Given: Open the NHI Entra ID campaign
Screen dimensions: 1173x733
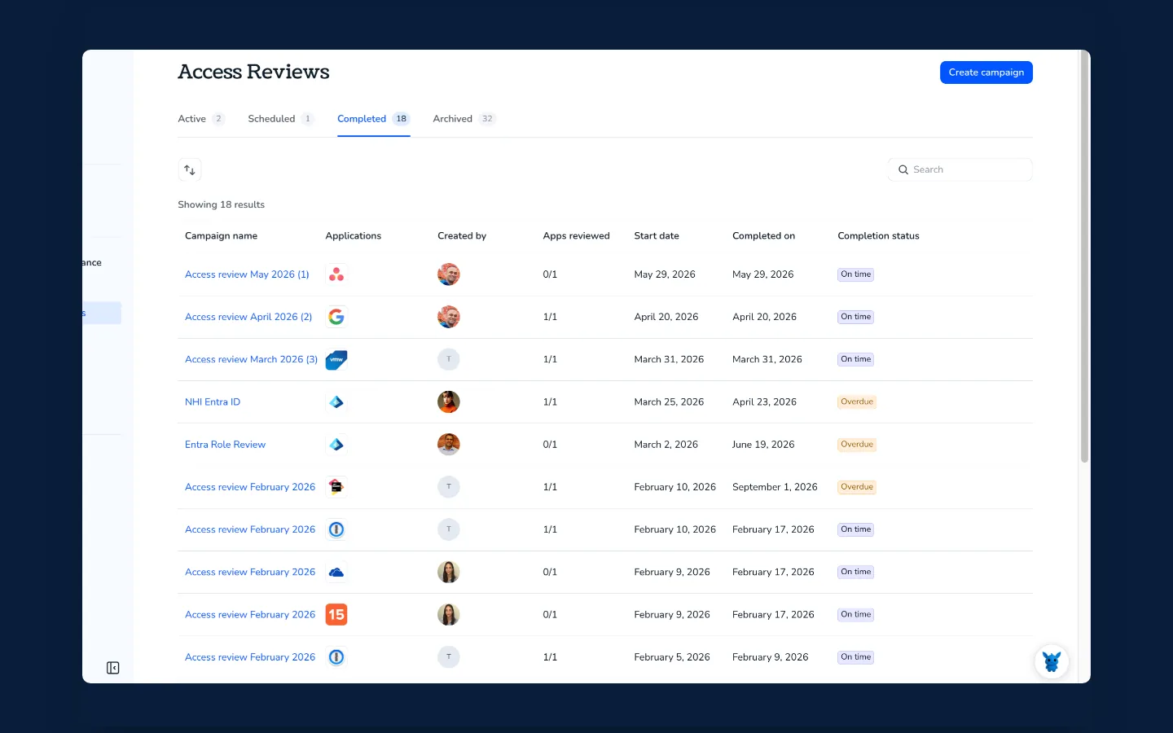Looking at the screenshot, I should click(x=213, y=402).
